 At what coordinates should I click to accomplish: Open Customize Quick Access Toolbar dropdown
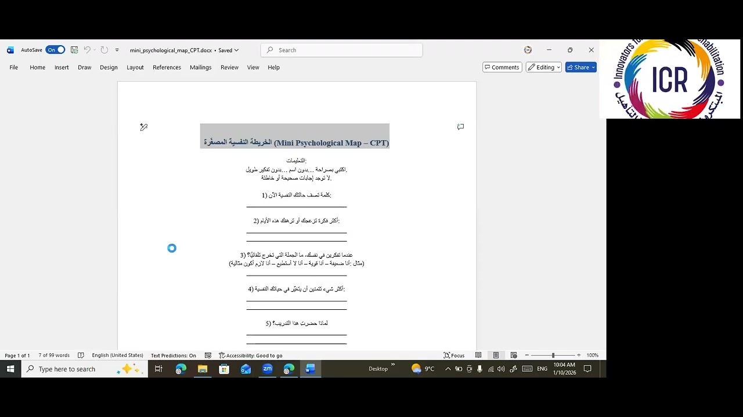117,50
